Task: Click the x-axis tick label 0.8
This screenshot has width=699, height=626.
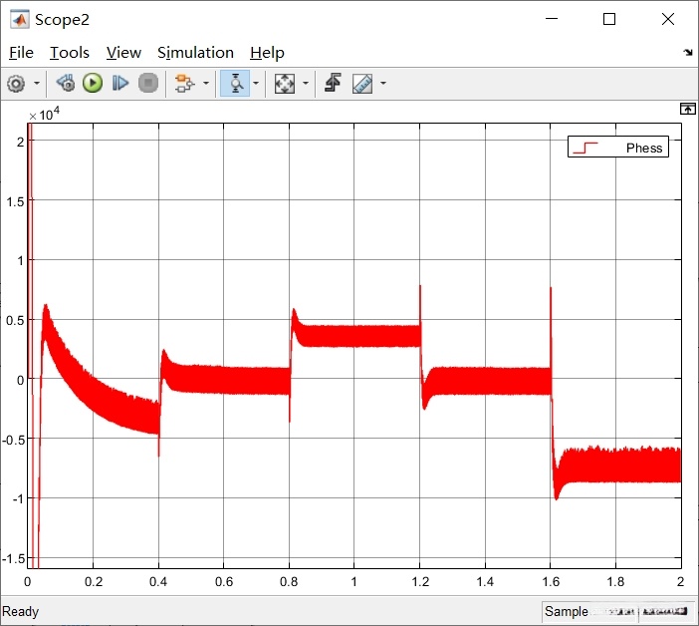Action: tap(289, 581)
